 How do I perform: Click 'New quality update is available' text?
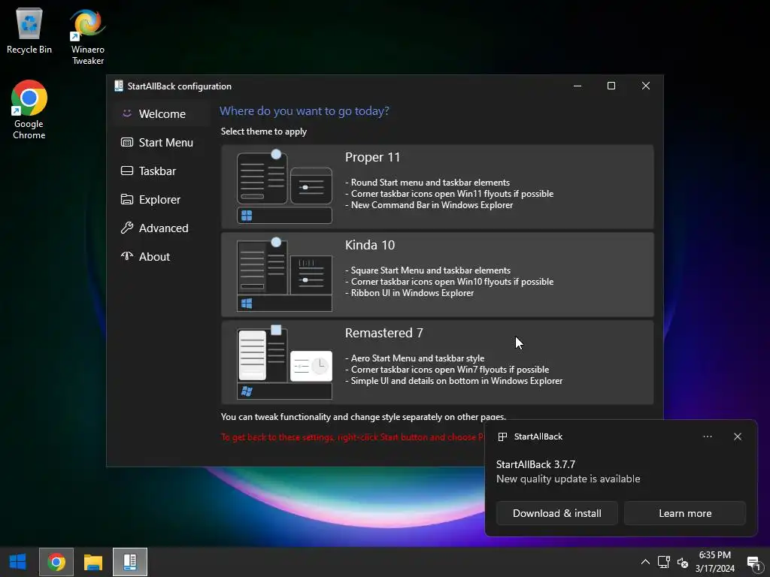click(x=568, y=479)
